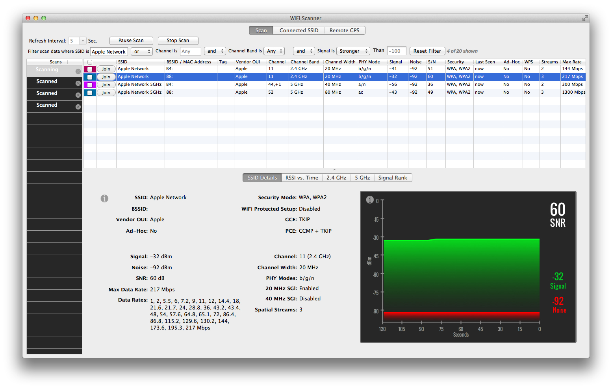Click the info icon on the signal graph
Screen dimensions: 612x389
[x=370, y=200]
